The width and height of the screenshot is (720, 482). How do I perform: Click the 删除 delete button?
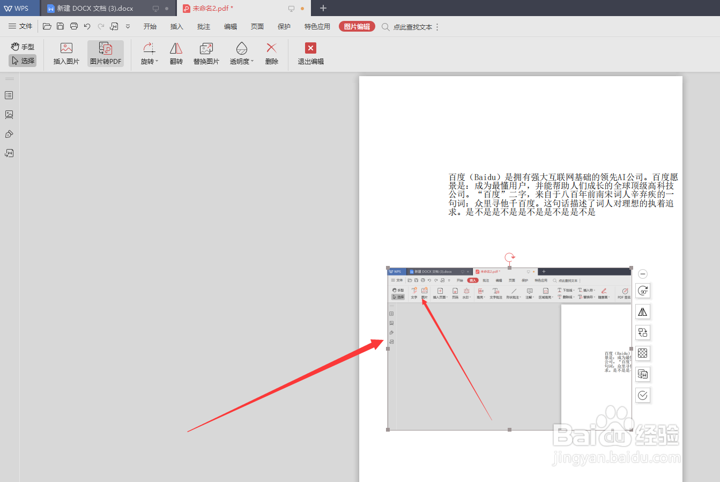pos(272,54)
